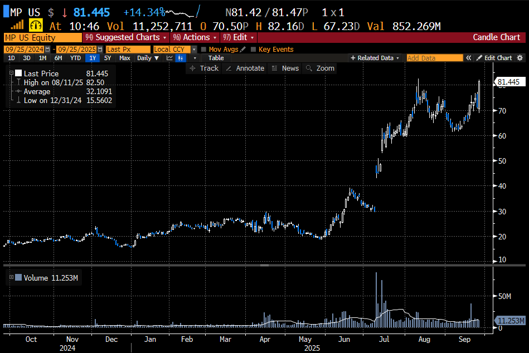This screenshot has height=353, width=529.
Task: Open the Edit dropdown menu
Action: (x=238, y=37)
